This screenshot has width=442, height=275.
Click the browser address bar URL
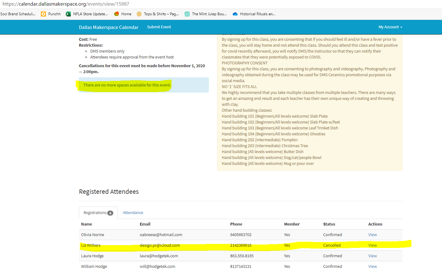click(x=66, y=4)
